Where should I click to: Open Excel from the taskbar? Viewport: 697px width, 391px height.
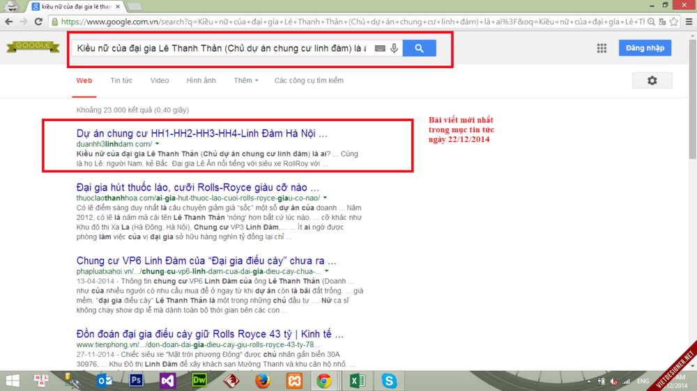click(x=358, y=381)
